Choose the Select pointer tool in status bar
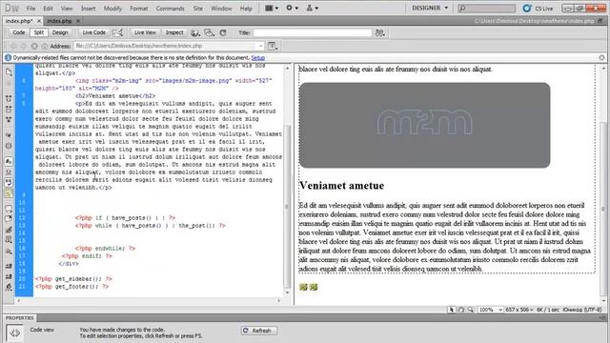 coord(452,310)
